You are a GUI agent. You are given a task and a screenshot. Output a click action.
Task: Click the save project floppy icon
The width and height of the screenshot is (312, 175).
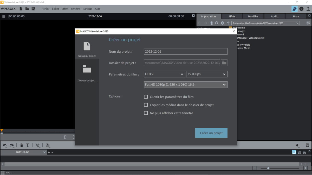point(33,9)
